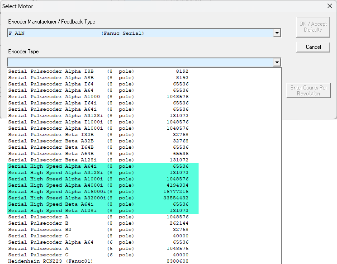Select Serial Pulsecoder Alpha AR128i entry
337x264 pixels.
click(144, 116)
